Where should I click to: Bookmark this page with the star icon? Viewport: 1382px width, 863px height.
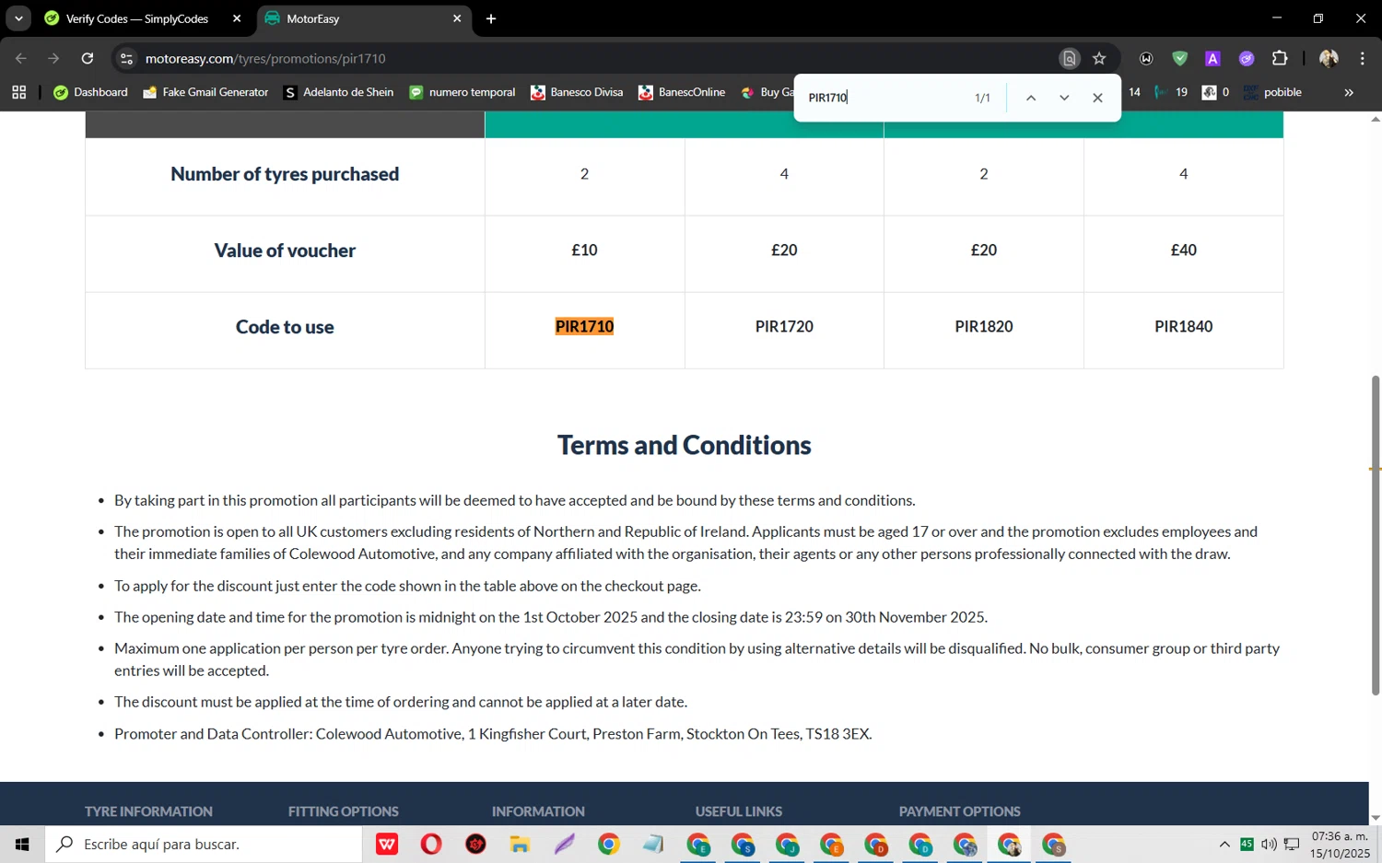(1099, 58)
